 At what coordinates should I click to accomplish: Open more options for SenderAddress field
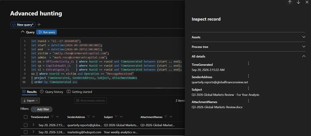pos(248,76)
